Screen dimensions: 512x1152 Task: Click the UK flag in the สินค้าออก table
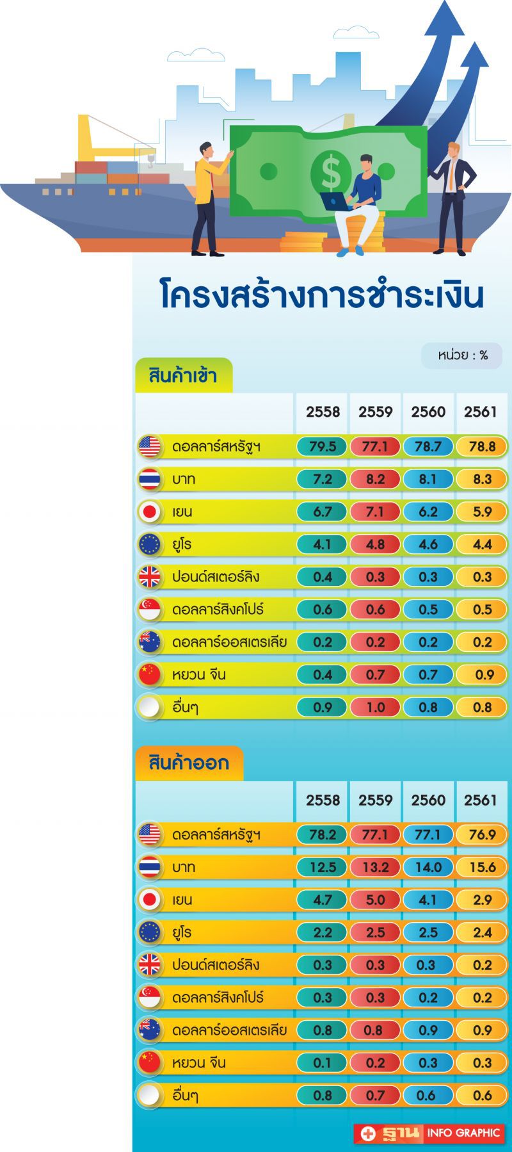tap(150, 965)
